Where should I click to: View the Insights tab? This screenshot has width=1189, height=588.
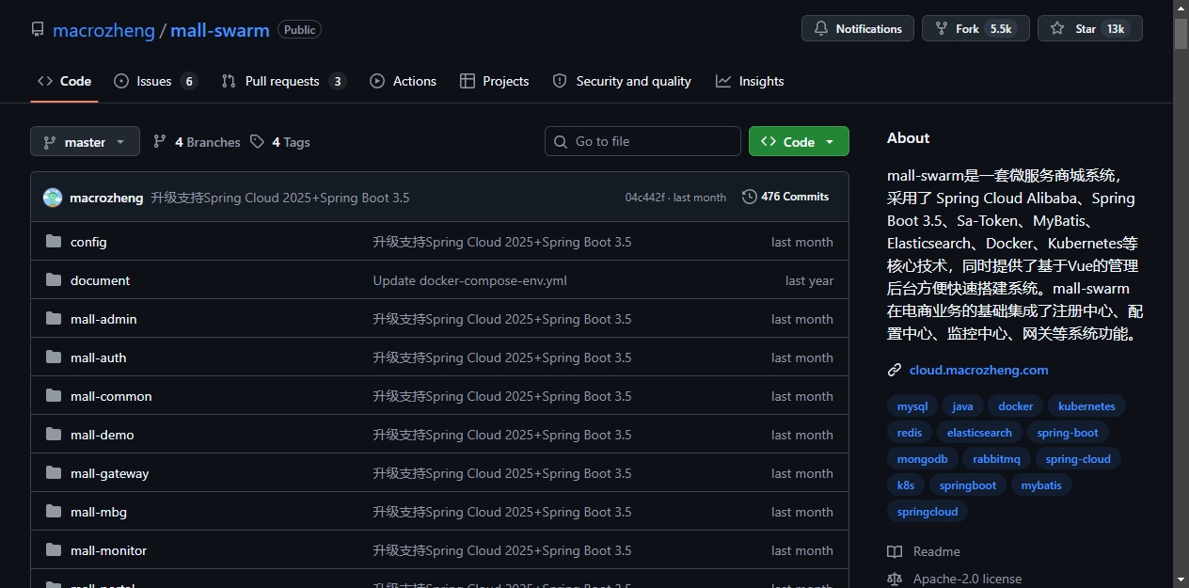[750, 82]
